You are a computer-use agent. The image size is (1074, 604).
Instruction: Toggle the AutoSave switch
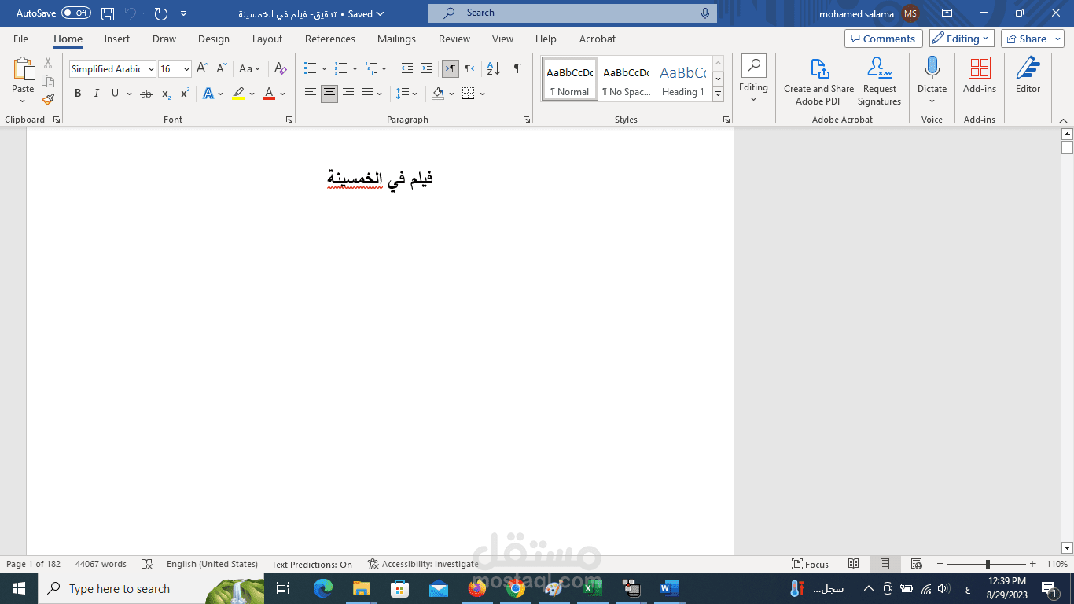(x=76, y=13)
